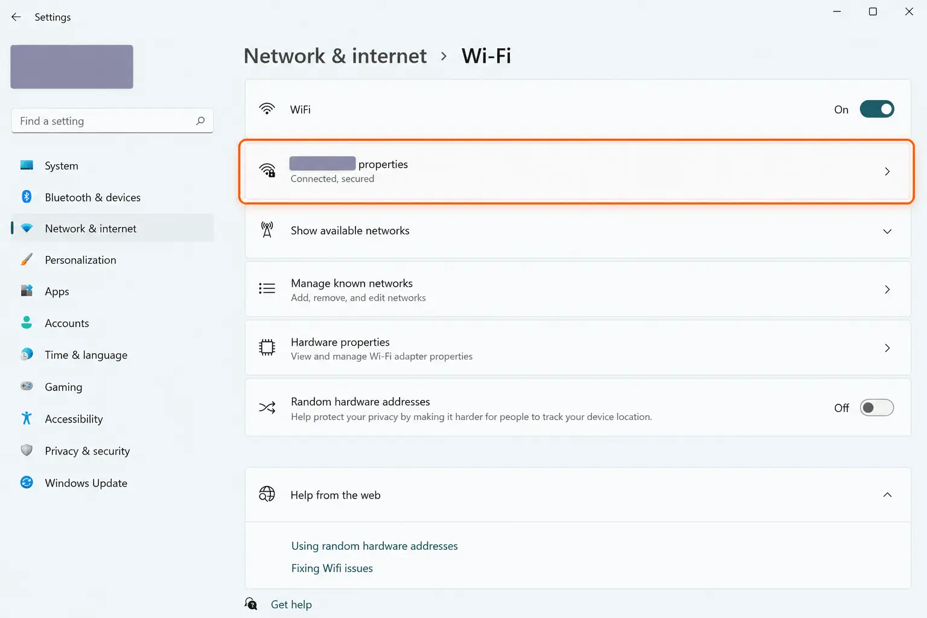The height and width of the screenshot is (618, 927).
Task: Click the list icon for known networks
Action: point(267,289)
